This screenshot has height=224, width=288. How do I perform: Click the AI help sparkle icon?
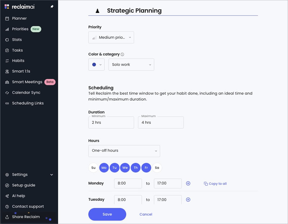(7, 196)
